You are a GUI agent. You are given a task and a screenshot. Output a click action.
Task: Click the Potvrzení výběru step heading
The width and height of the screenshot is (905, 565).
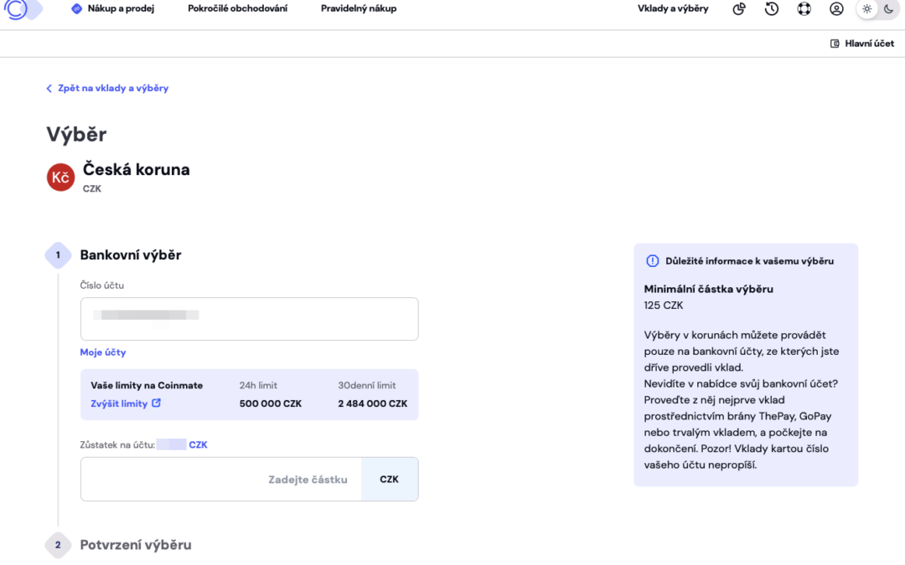tap(136, 545)
